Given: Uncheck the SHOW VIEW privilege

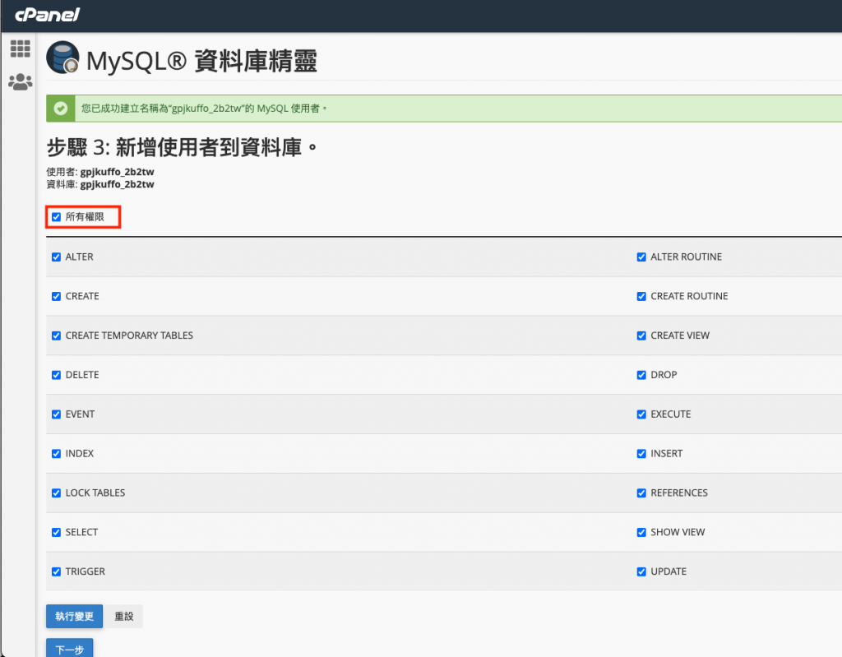Looking at the screenshot, I should click(x=641, y=532).
